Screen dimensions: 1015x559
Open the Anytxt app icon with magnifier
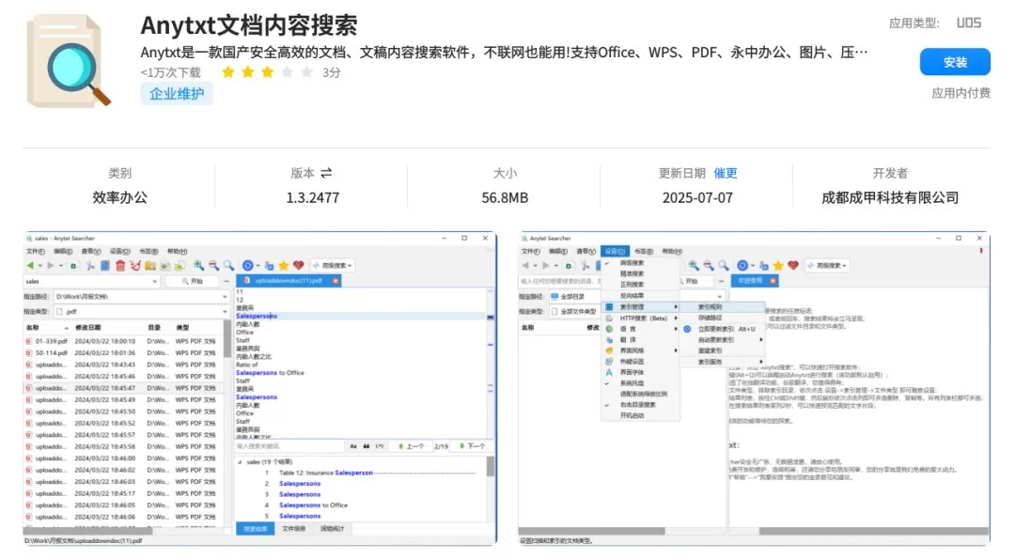tap(68, 61)
